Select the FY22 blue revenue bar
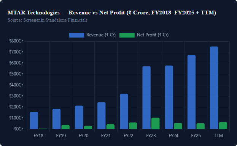The height and width of the screenshot is (146, 237). point(124,111)
